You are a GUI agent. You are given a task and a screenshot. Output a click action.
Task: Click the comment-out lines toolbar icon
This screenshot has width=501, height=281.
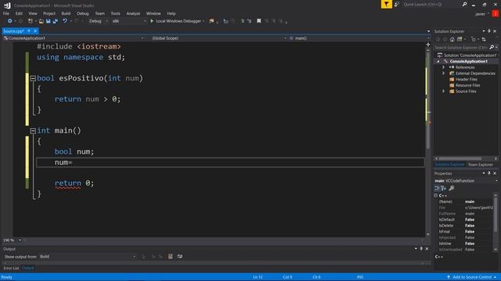point(243,21)
